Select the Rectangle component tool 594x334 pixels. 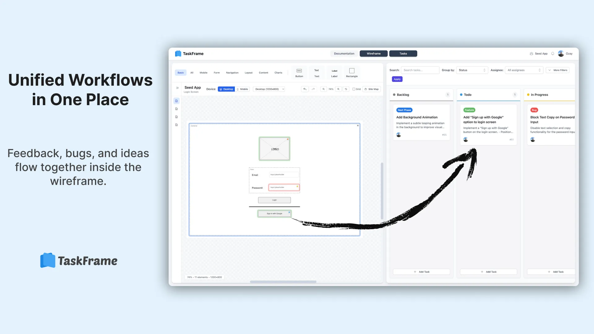(352, 72)
